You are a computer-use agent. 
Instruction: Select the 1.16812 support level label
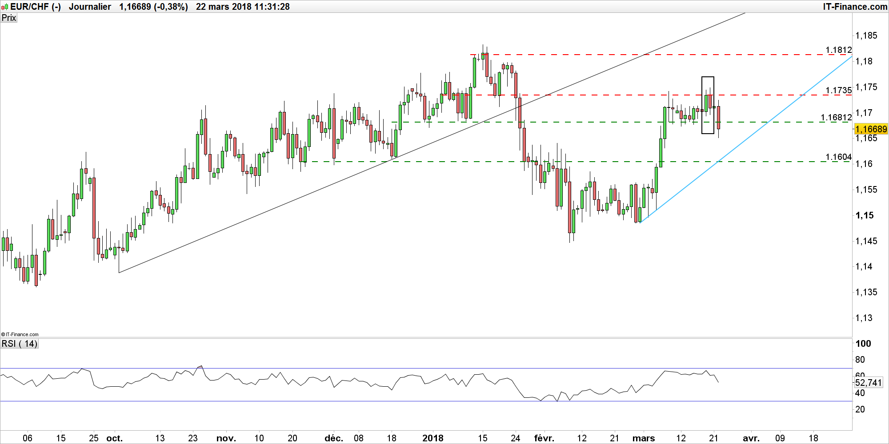coord(836,117)
